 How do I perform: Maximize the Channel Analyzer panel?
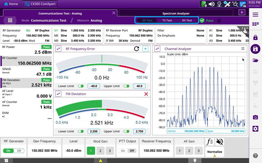tap(243, 49)
